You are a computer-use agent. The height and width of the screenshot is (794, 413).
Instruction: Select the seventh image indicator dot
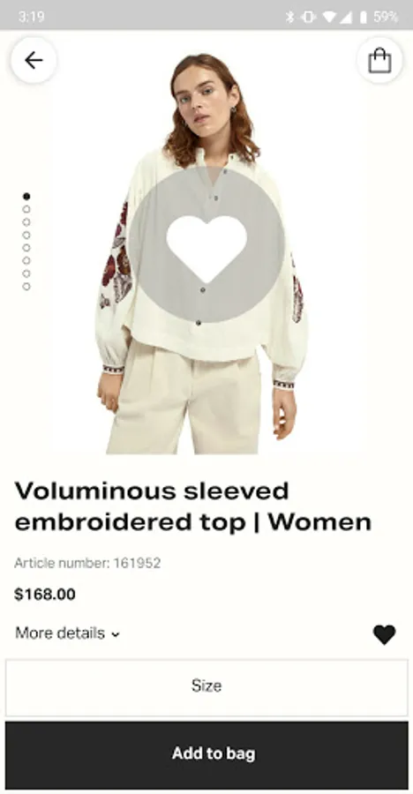[26, 273]
